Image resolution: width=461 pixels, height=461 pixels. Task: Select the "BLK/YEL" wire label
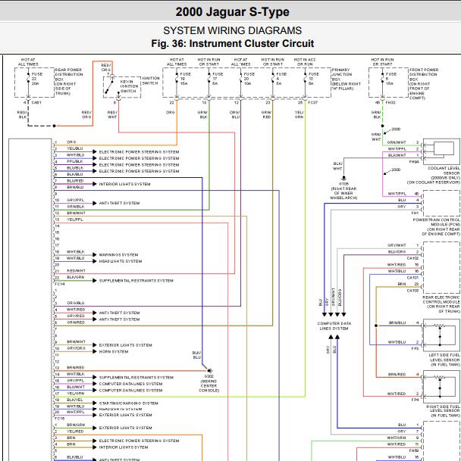click(75, 400)
